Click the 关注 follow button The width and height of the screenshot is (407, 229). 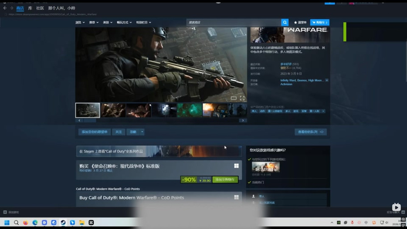coord(119,132)
